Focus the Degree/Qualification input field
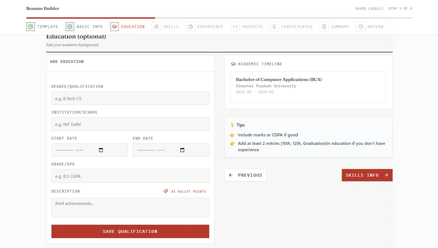The height and width of the screenshot is (248, 438). [x=130, y=98]
